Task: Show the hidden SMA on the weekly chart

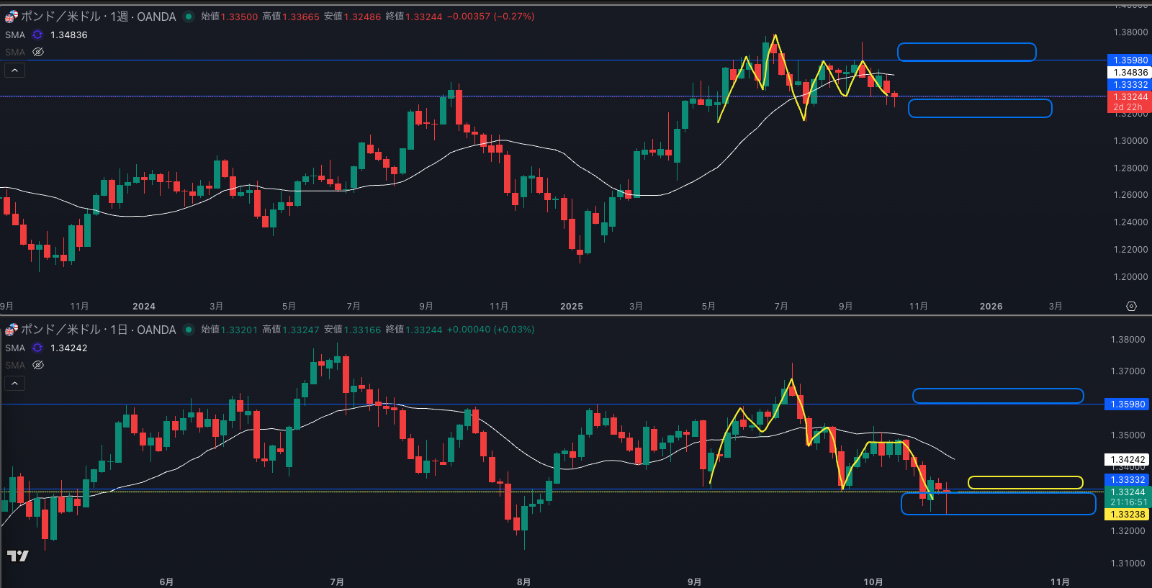Action: coord(39,52)
